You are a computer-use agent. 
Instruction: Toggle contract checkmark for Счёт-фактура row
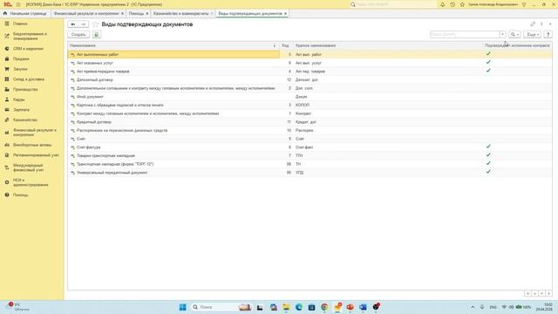(488, 147)
